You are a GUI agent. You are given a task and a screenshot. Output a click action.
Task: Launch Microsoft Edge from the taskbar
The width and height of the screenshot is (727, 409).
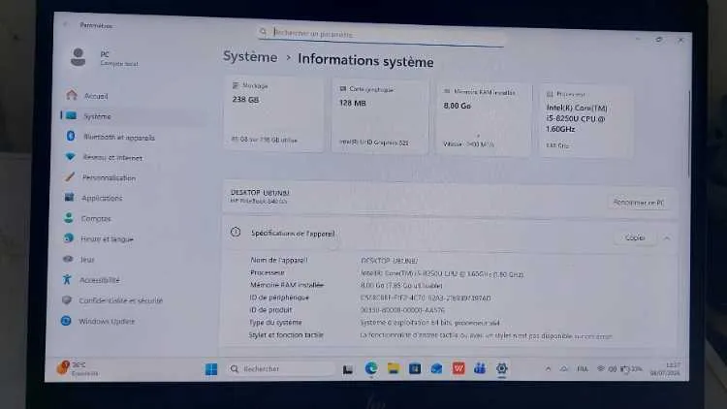pyautogui.click(x=371, y=368)
